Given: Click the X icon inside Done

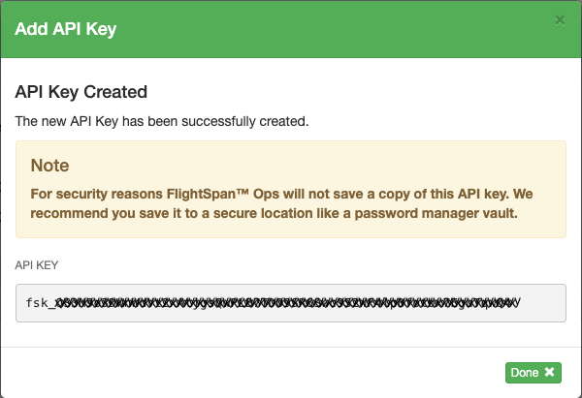Looking at the screenshot, I should tap(549, 372).
